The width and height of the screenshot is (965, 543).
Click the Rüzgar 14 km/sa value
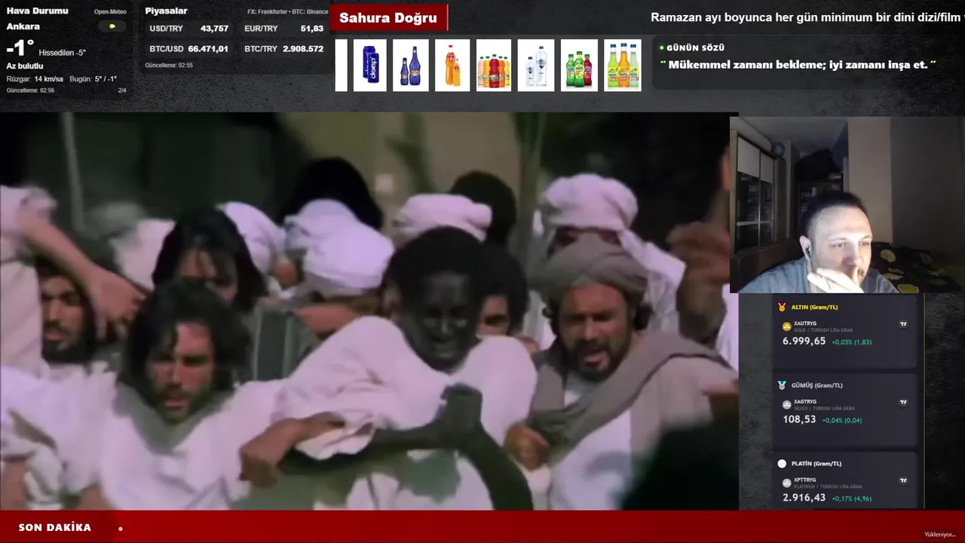tap(35, 79)
